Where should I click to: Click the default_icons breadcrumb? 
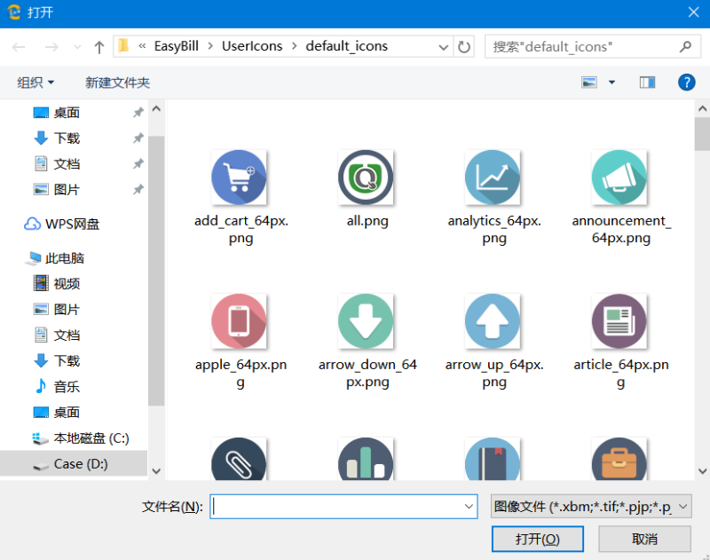(346, 46)
